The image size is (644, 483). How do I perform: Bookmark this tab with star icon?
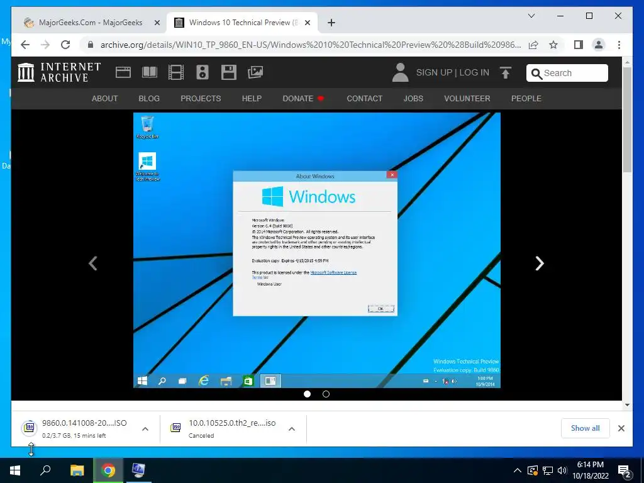click(x=553, y=45)
